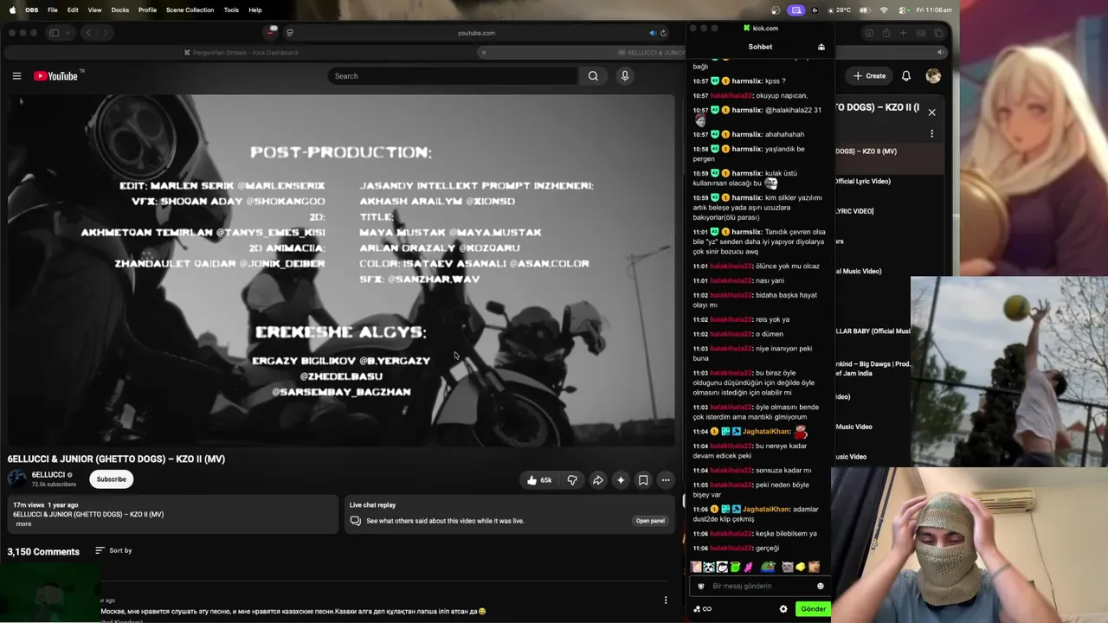Open the three-dot more actions under the video
The height and width of the screenshot is (623, 1108).
tap(666, 480)
